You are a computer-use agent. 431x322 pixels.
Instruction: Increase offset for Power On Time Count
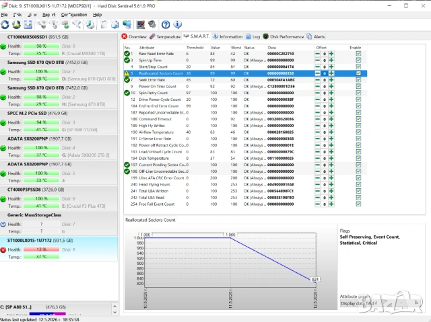click(331, 87)
